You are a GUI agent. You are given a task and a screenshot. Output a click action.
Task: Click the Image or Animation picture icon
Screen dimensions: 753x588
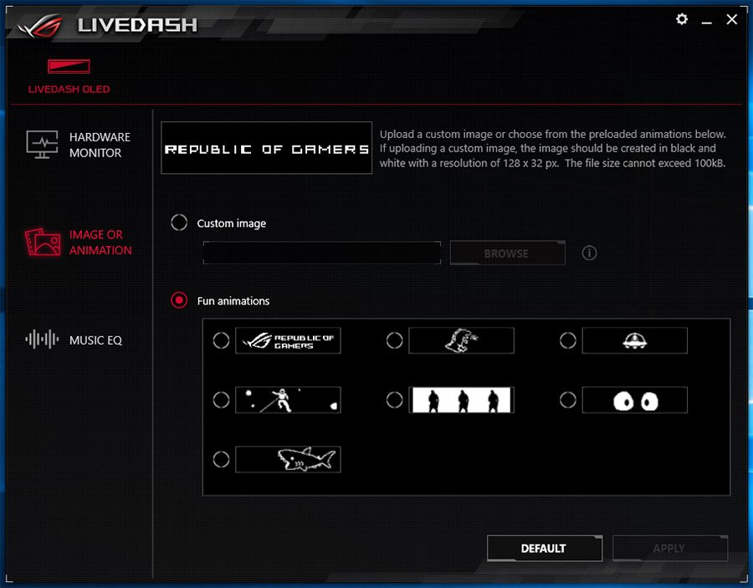coord(43,242)
